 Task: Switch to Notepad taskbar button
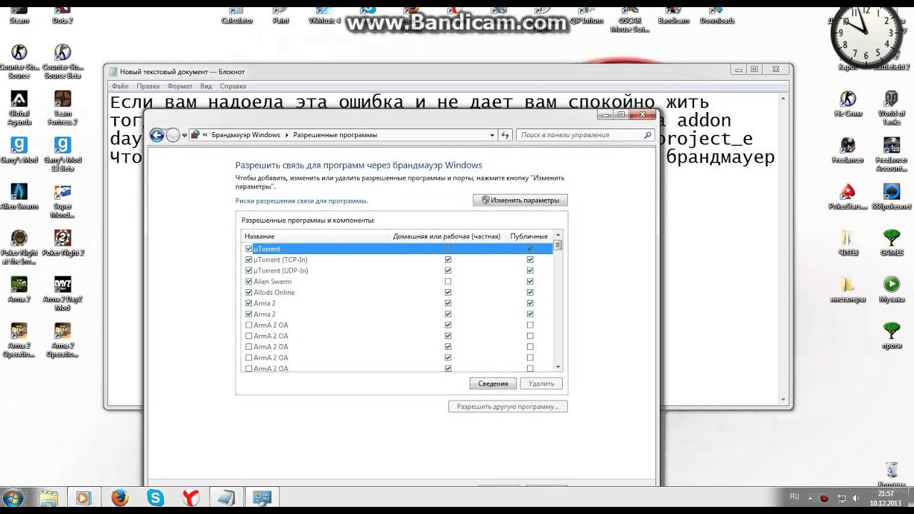click(x=226, y=498)
